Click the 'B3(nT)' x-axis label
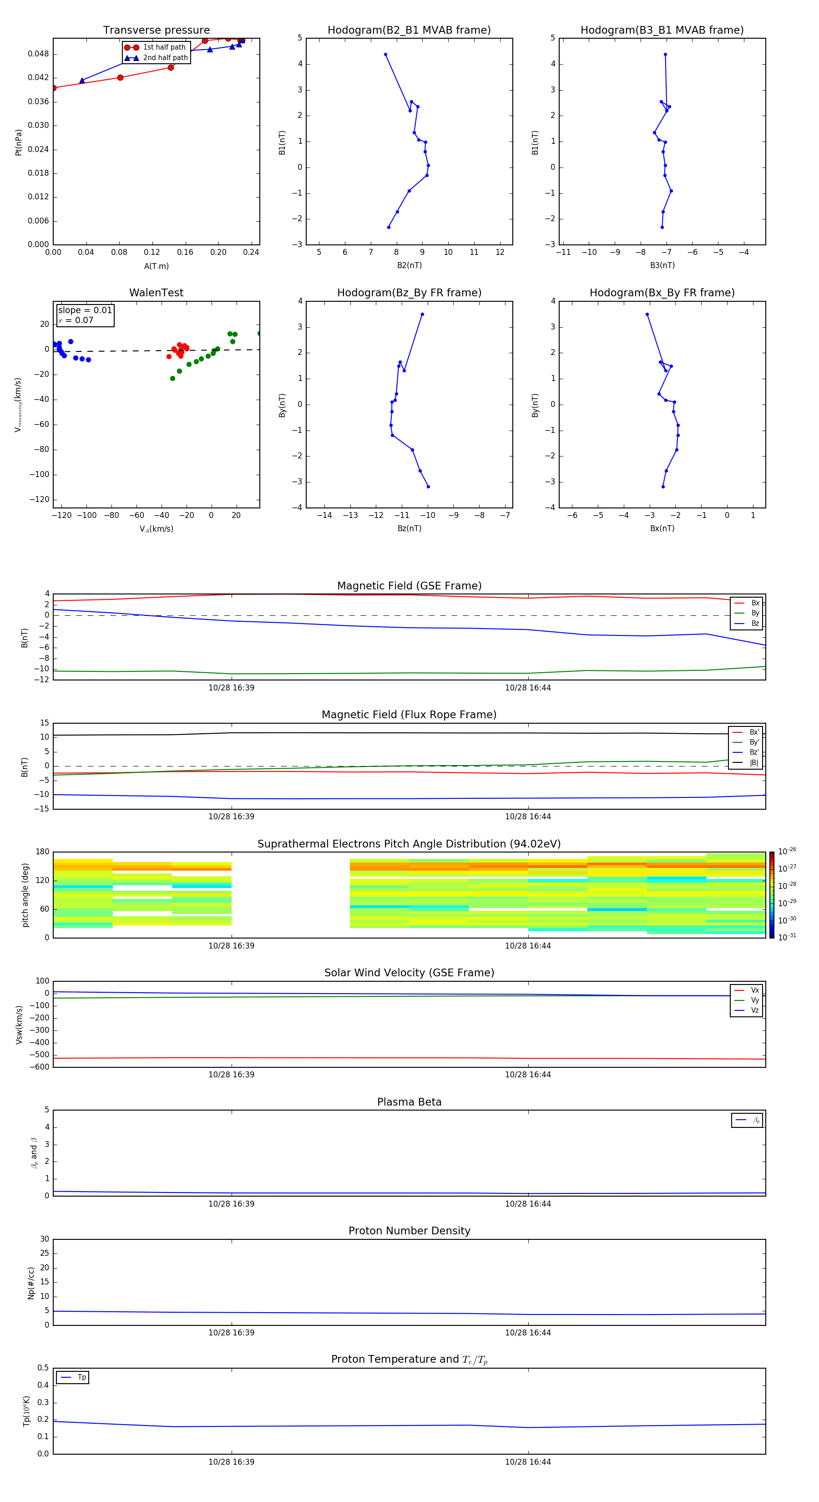Screen dimensions: 819x1502 pyautogui.click(x=662, y=265)
